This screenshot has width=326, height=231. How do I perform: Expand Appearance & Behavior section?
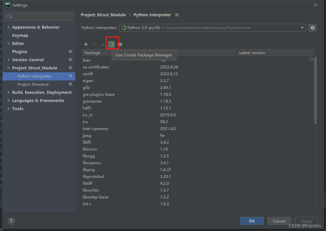(8, 27)
